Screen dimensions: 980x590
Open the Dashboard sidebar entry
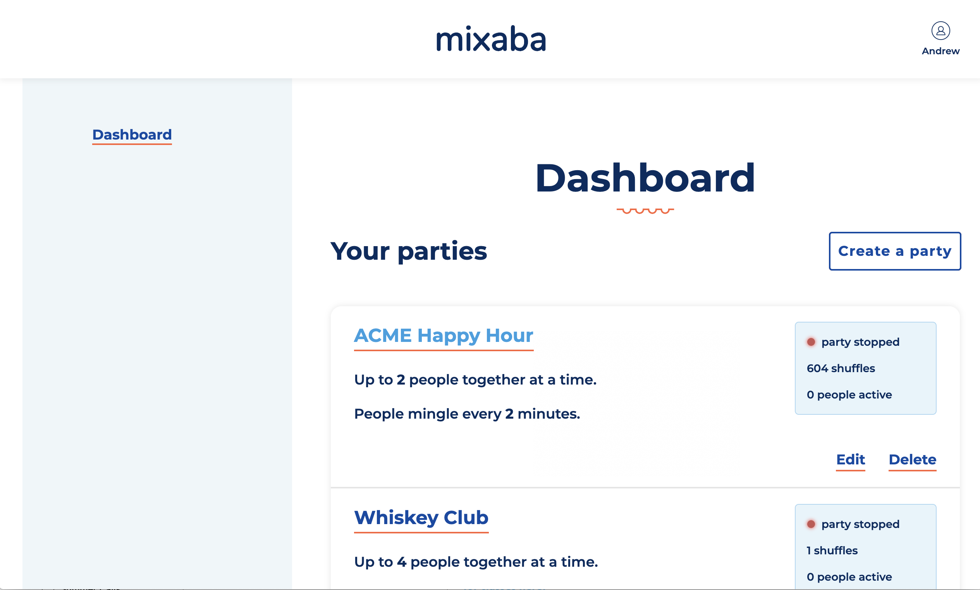131,135
